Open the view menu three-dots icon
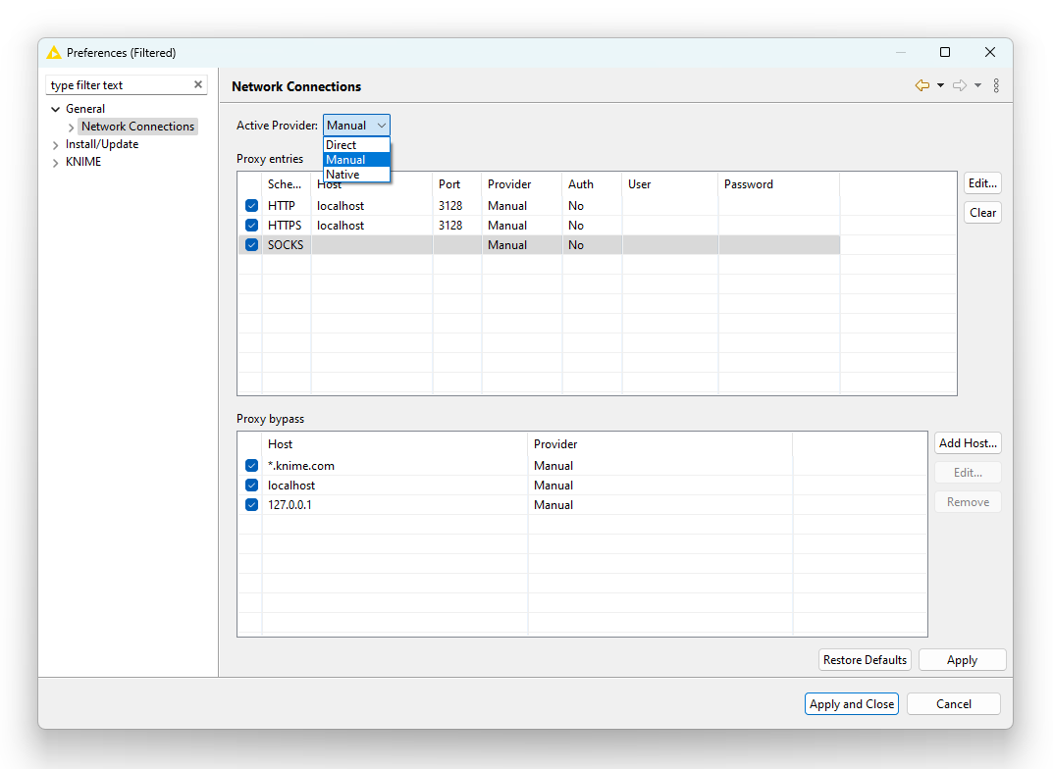 (997, 85)
